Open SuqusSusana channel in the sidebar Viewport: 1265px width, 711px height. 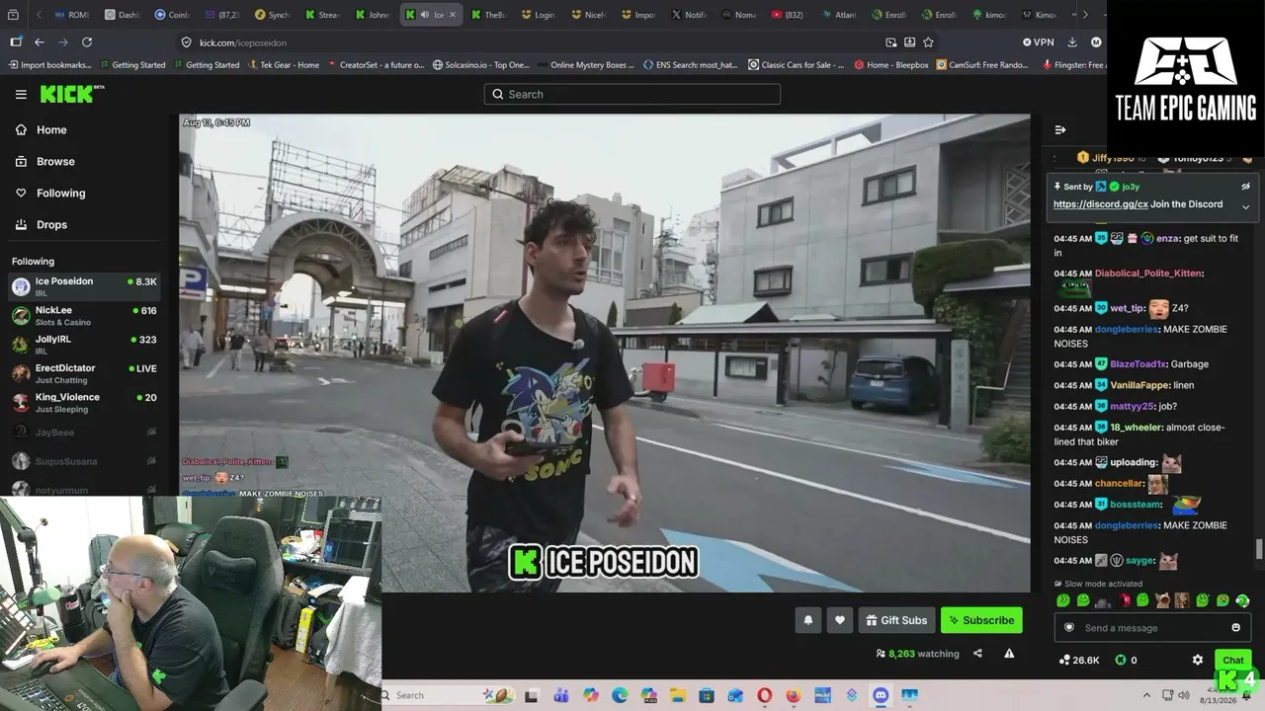(x=84, y=461)
